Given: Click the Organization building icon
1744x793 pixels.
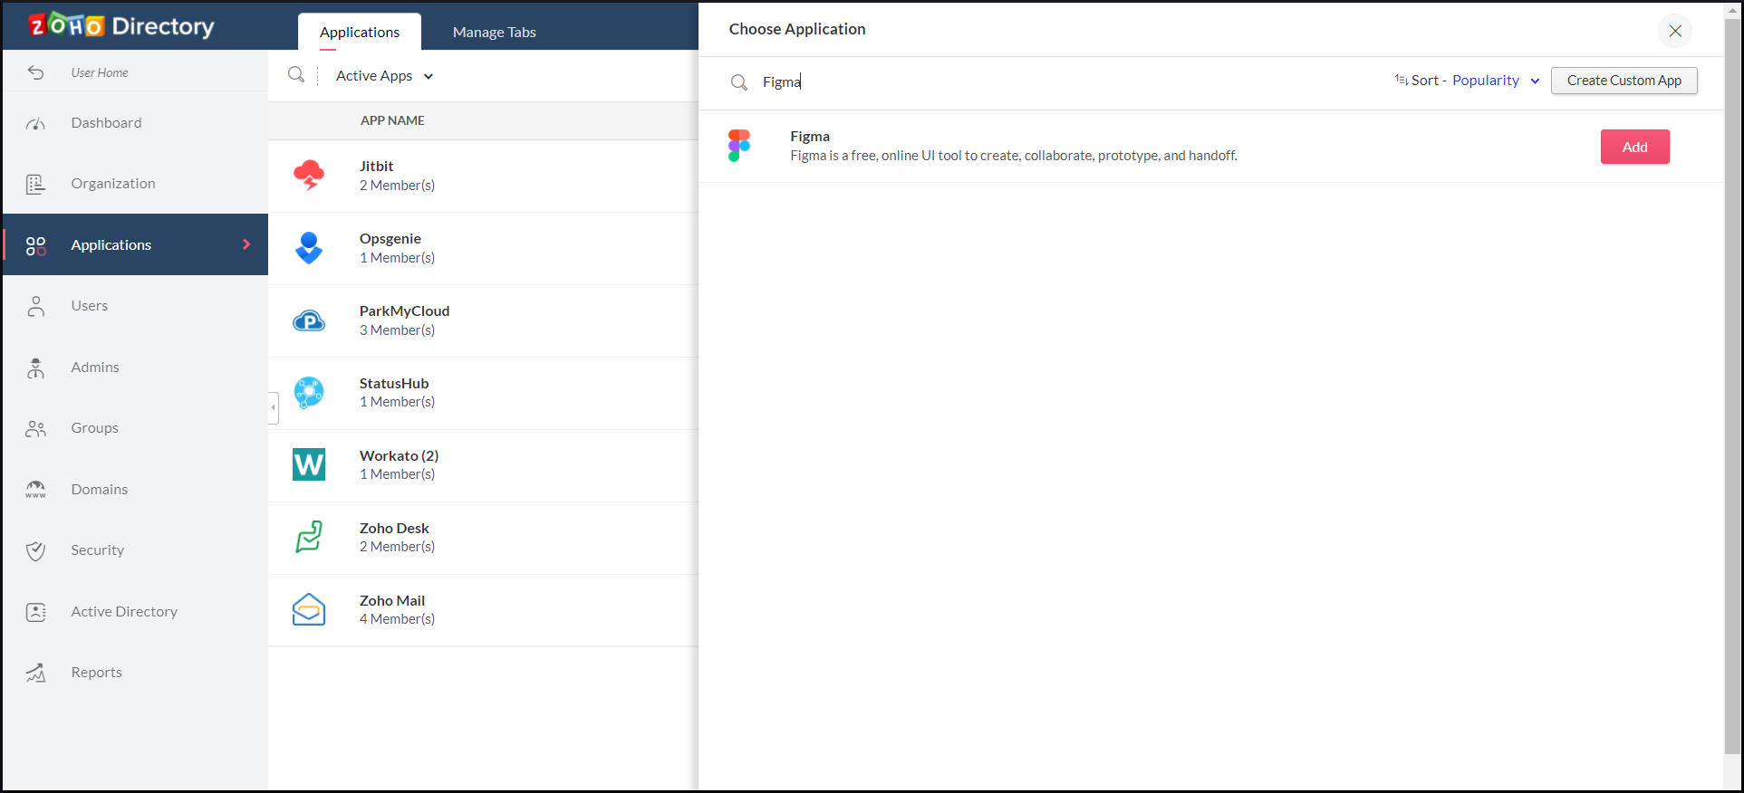Looking at the screenshot, I should click(x=35, y=184).
